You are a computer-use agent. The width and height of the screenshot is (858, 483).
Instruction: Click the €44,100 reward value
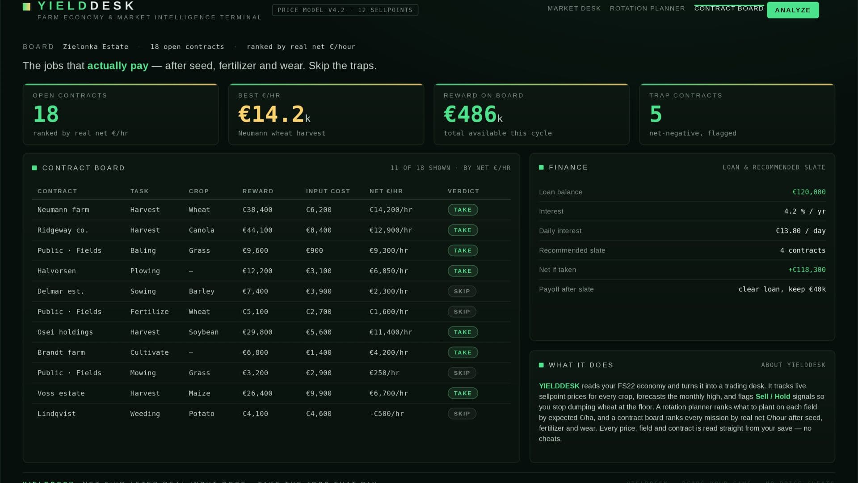(257, 230)
